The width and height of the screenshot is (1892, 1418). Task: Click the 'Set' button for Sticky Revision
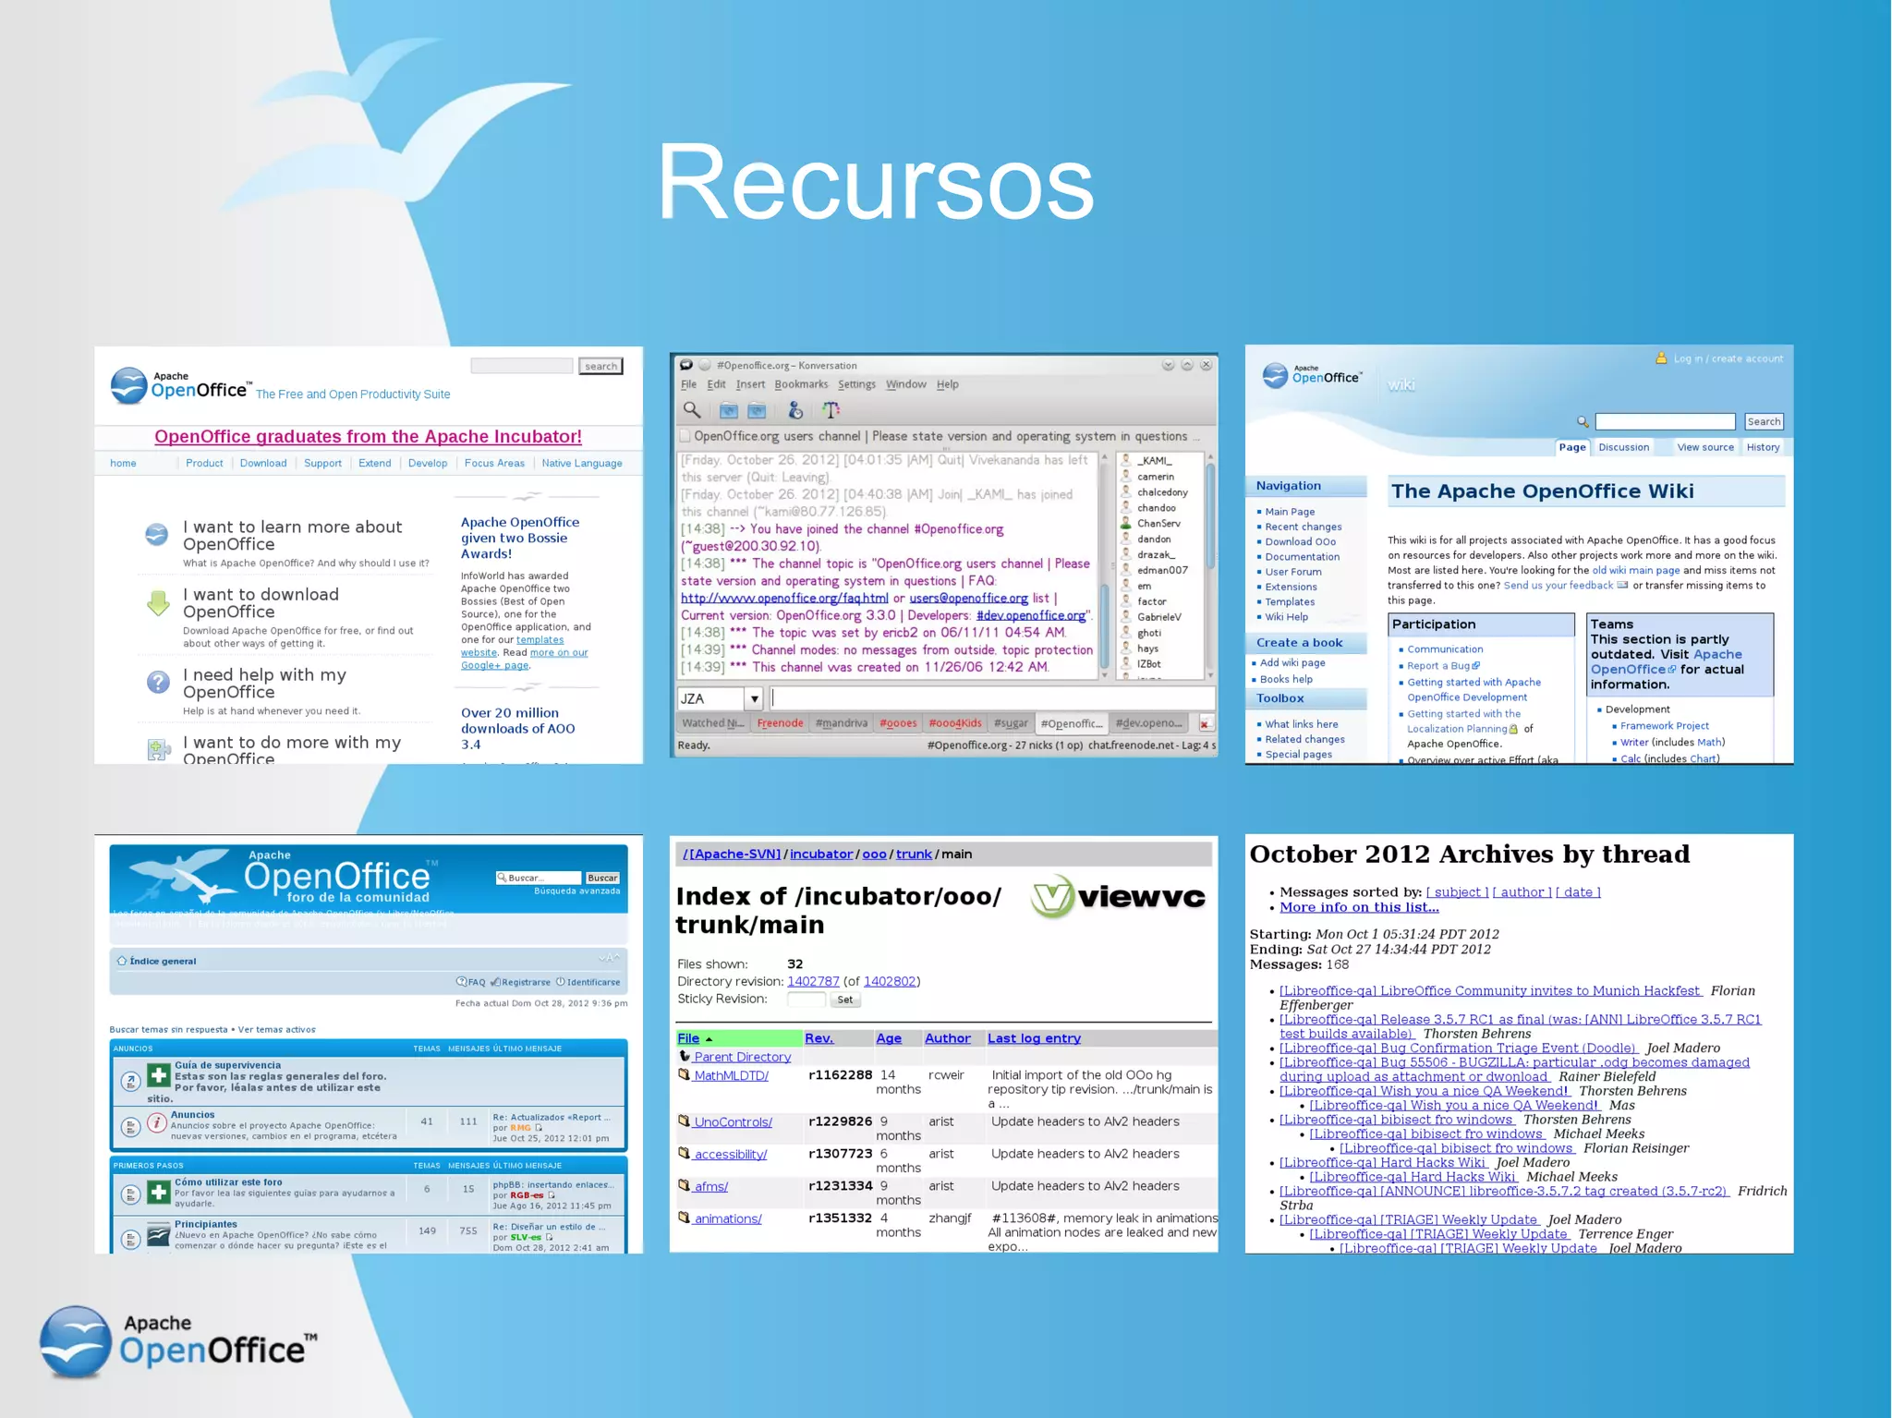pyautogui.click(x=845, y=1000)
